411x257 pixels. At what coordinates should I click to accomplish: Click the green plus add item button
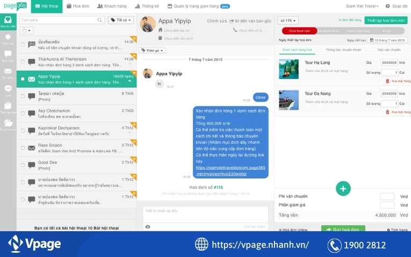coord(343,189)
